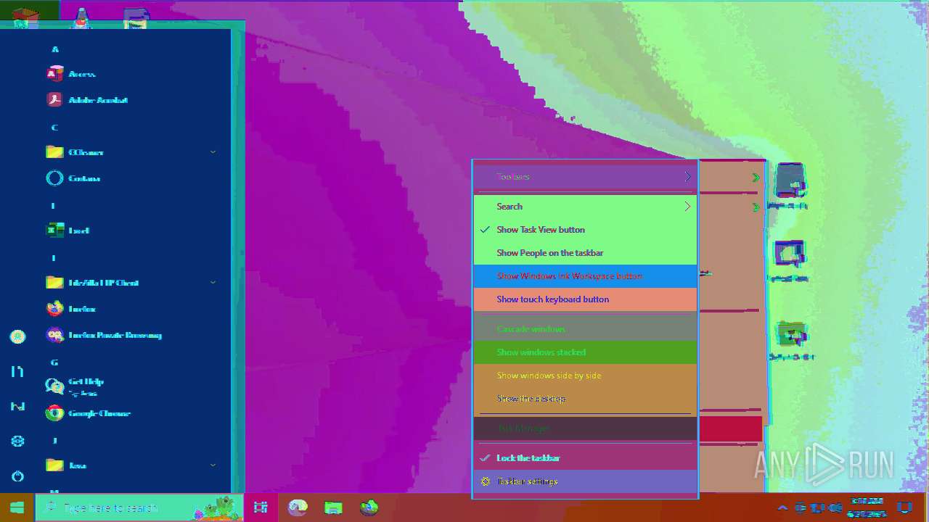
Task: Open the notification center icon
Action: pyautogui.click(x=904, y=507)
